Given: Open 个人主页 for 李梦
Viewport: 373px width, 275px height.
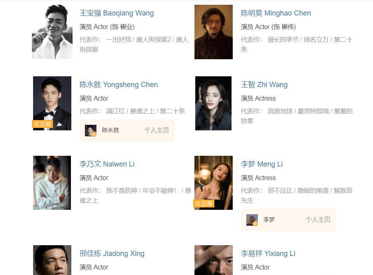Looking at the screenshot, I should pos(318,220).
